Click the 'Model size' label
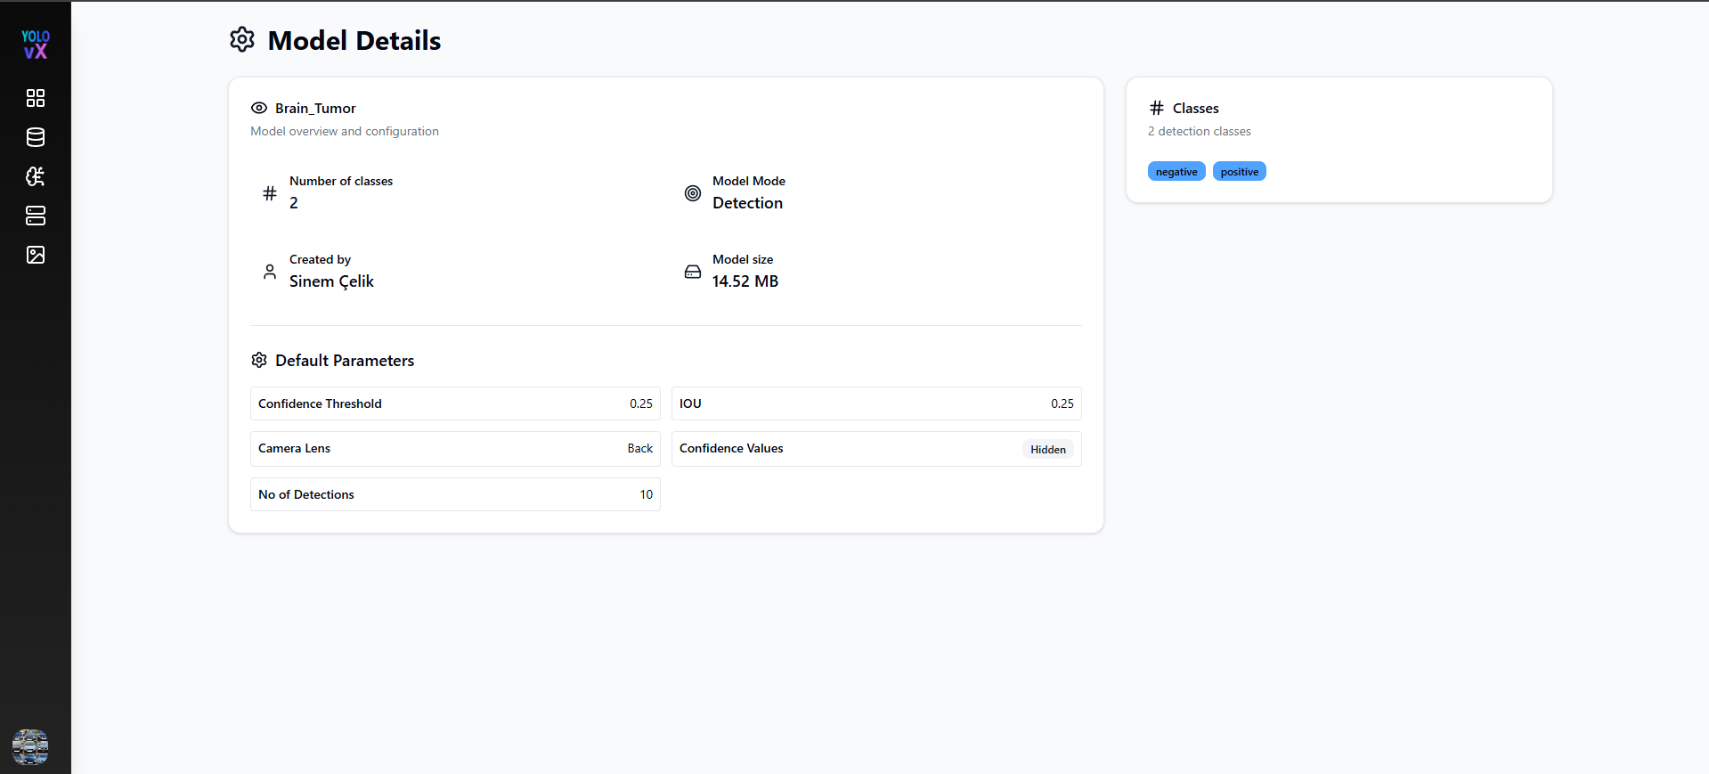 743,259
